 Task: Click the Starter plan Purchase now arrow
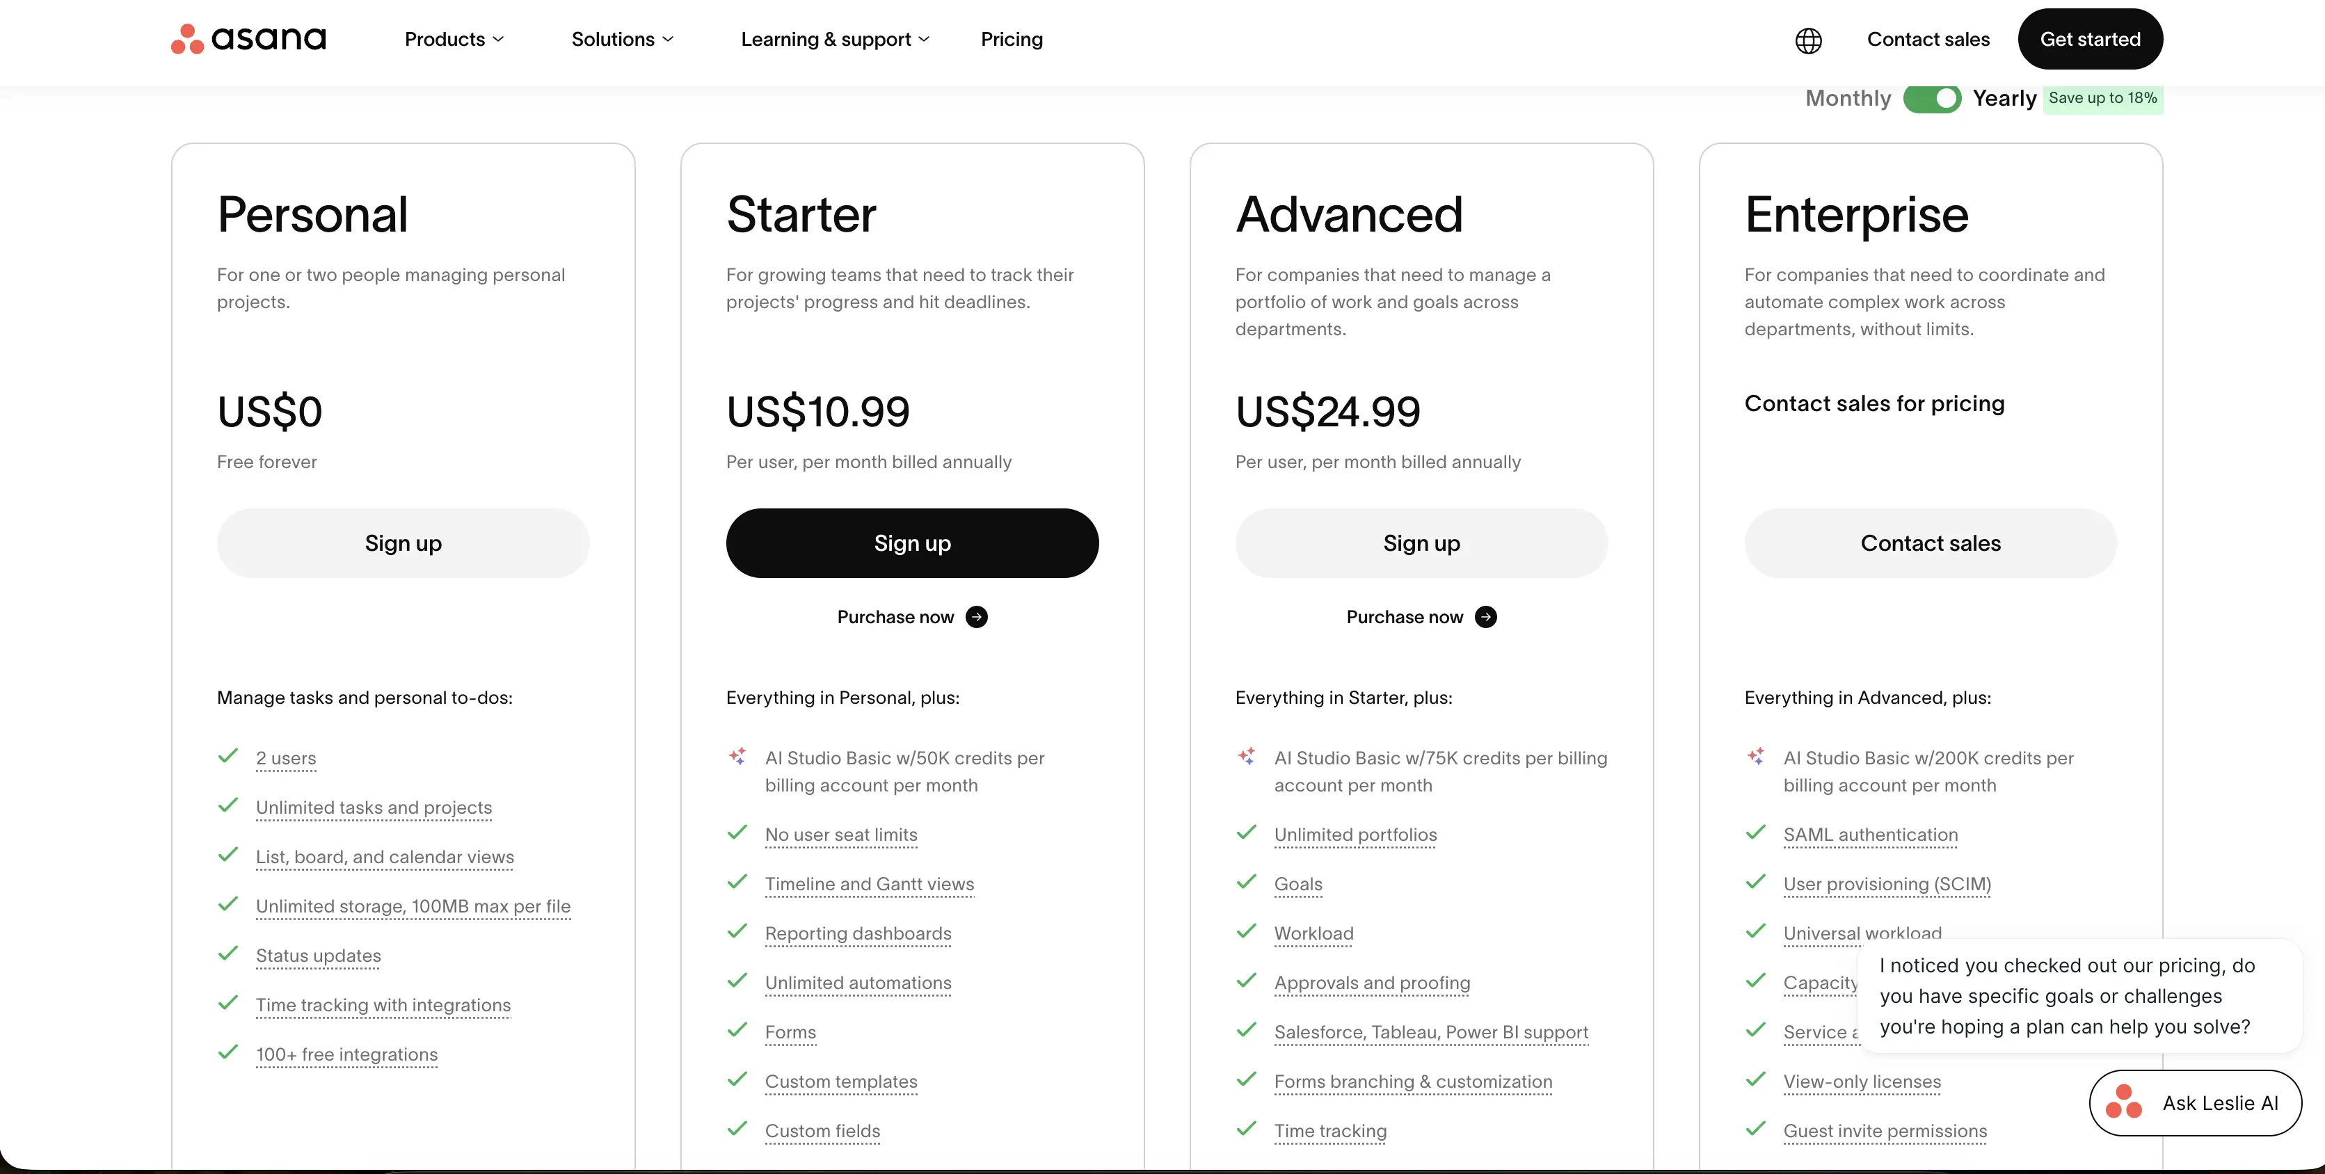pos(977,616)
